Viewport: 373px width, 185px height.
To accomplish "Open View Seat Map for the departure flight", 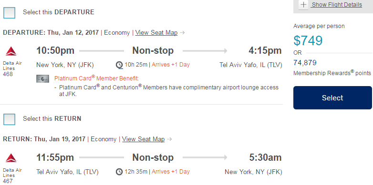I will tap(156, 32).
